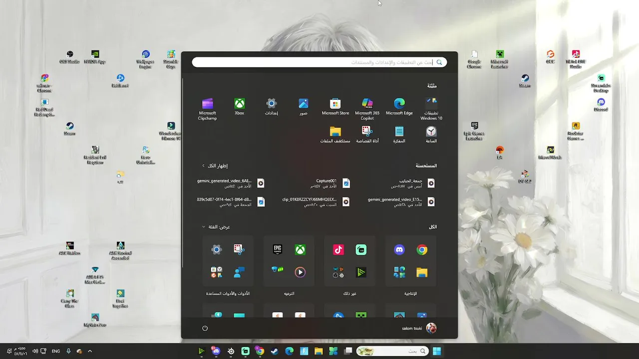Click the Windows Start button on taskbar
This screenshot has height=359, width=639.
pos(437,351)
